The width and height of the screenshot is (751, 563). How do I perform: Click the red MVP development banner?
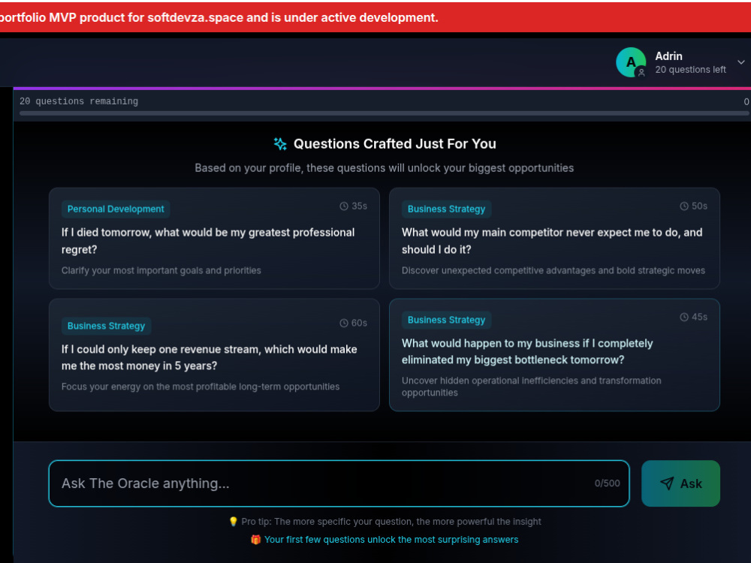[375, 17]
